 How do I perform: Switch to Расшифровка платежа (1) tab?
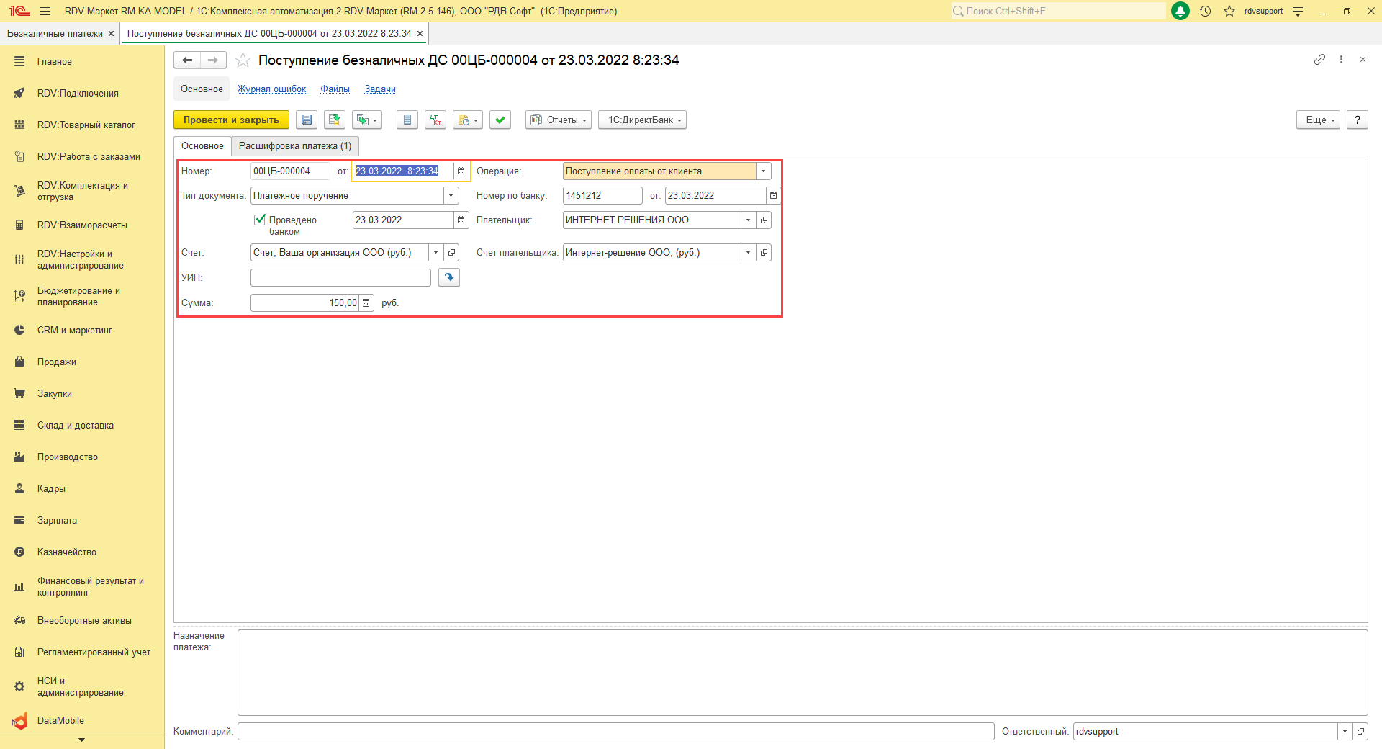295,146
